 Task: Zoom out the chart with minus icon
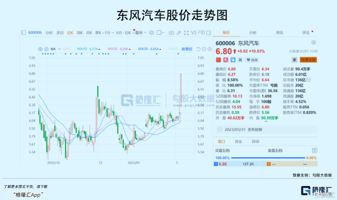coord(204,49)
